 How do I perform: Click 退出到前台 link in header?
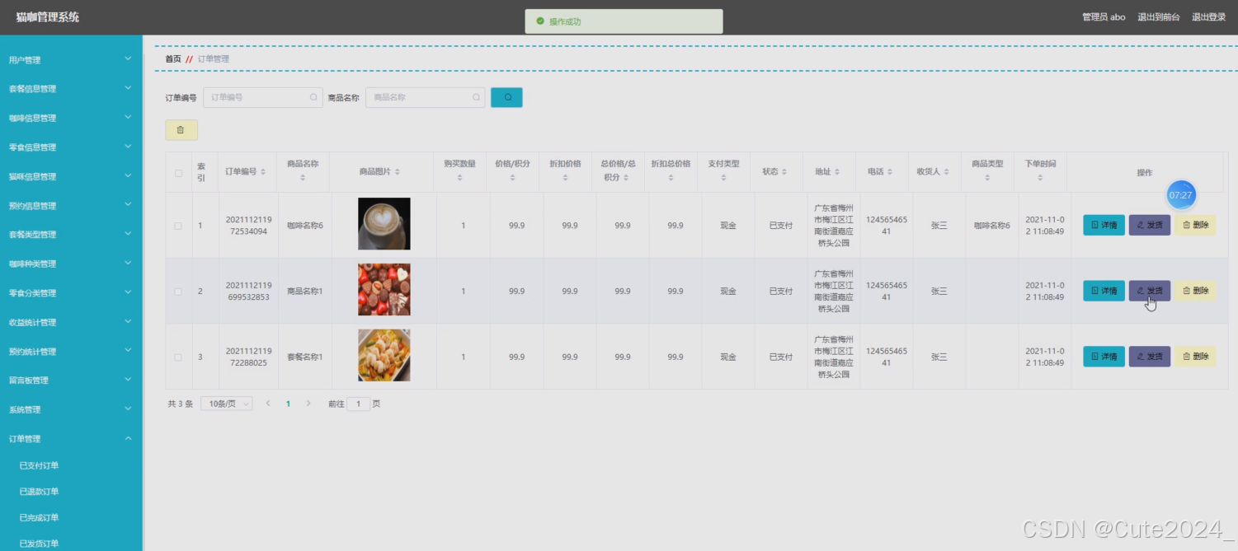click(1159, 17)
